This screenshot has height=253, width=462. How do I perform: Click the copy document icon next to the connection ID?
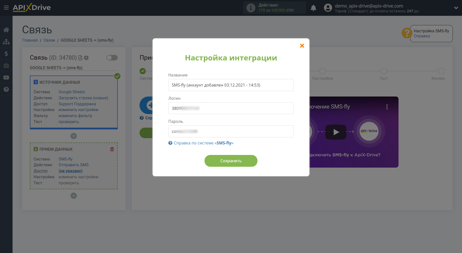(x=80, y=58)
